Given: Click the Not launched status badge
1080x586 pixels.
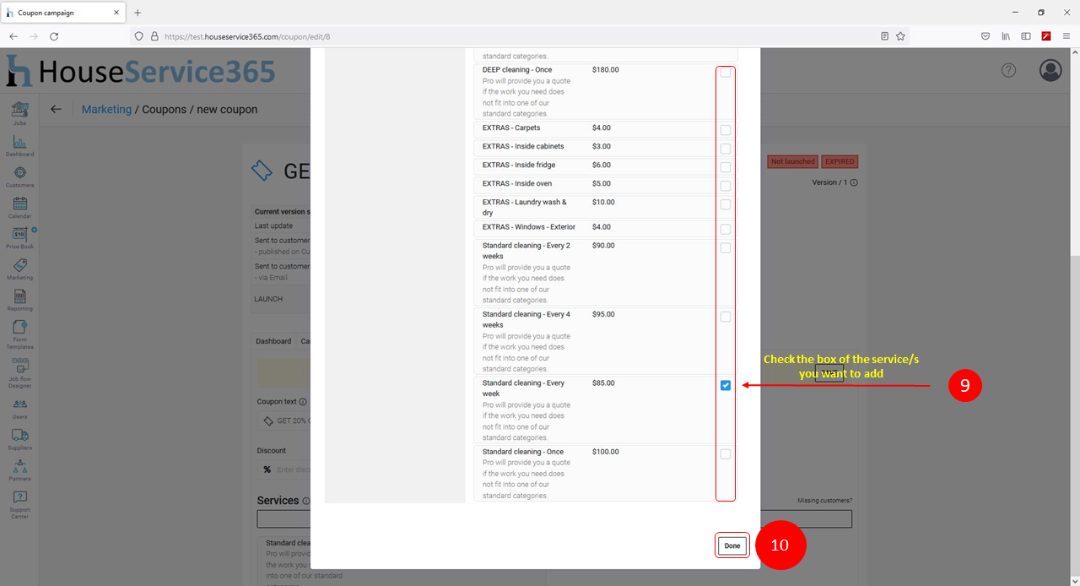Looking at the screenshot, I should click(x=793, y=161).
